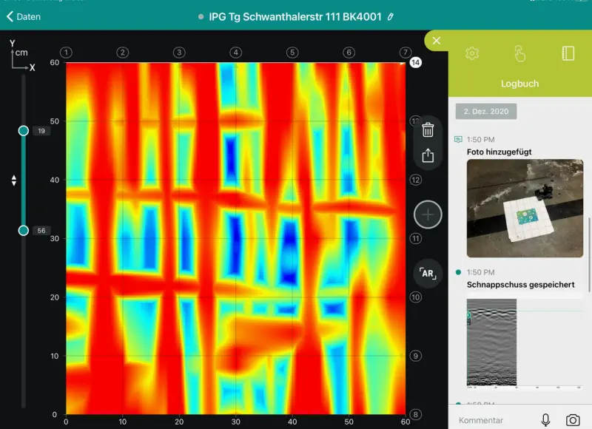Tap the camera icon to add photo
Image resolution: width=592 pixels, height=429 pixels.
pyautogui.click(x=573, y=419)
